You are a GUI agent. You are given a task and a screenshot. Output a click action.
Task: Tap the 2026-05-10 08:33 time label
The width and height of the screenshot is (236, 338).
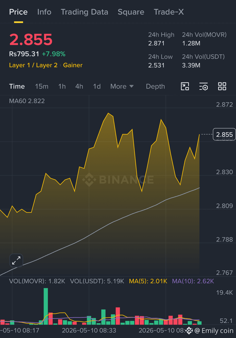coord(89,330)
